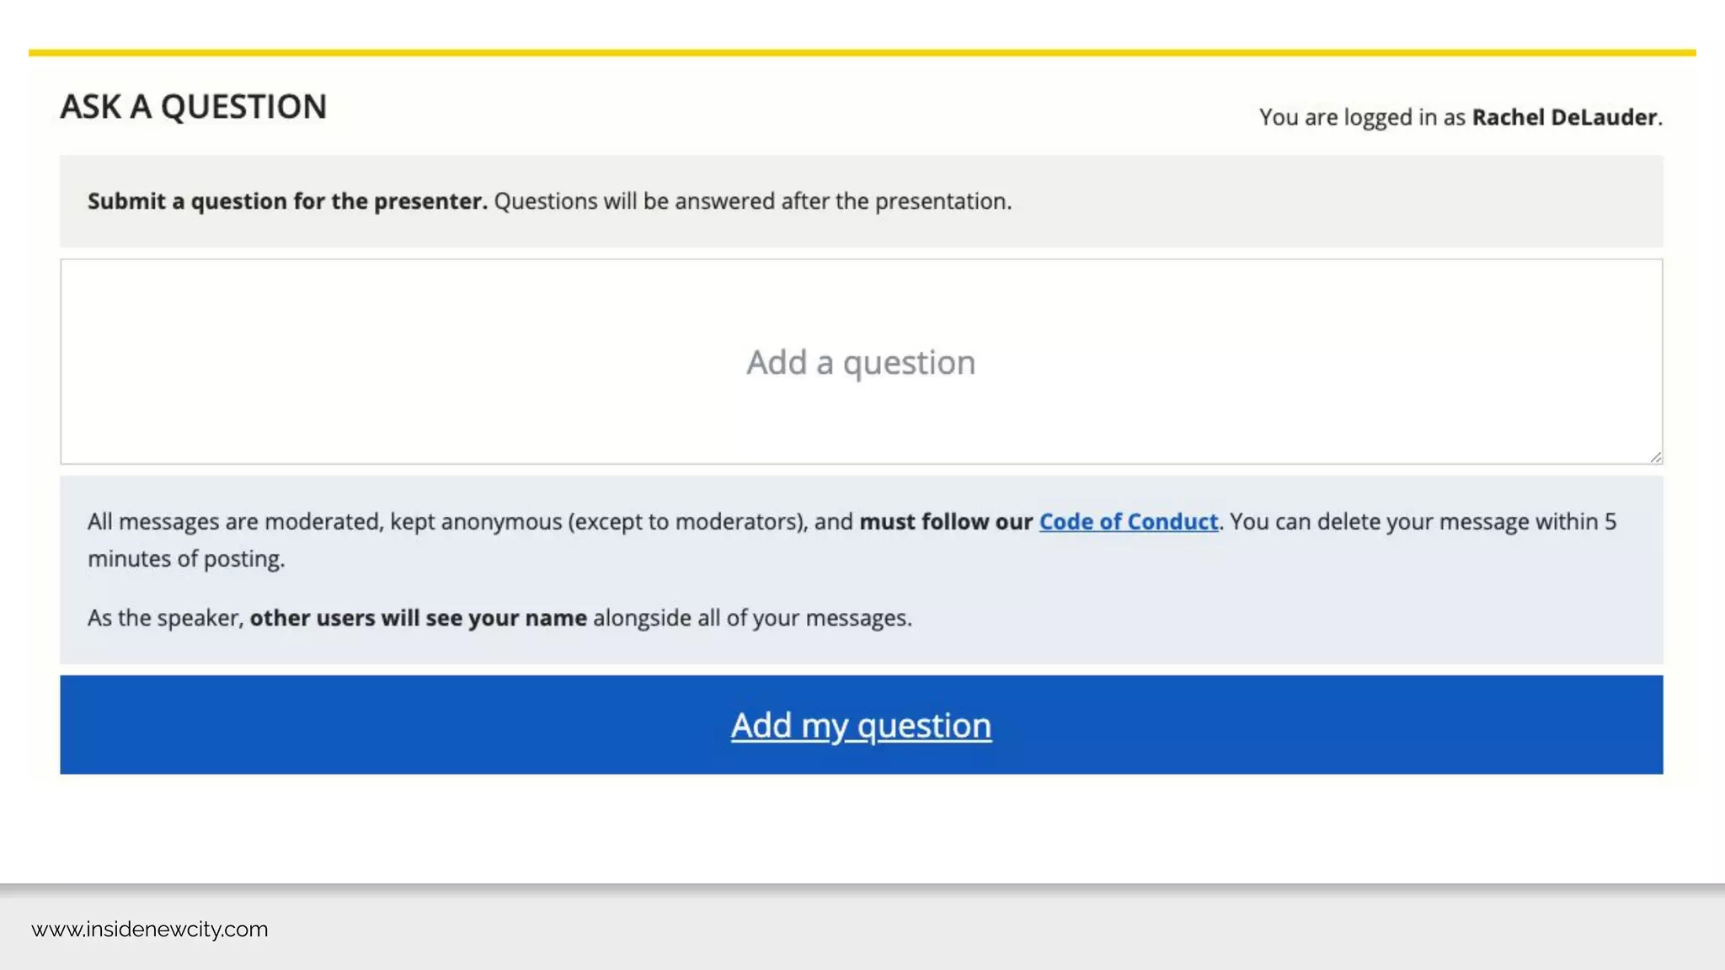
Task: Click the www.insidenewcity.com footer URL
Action: point(150,930)
